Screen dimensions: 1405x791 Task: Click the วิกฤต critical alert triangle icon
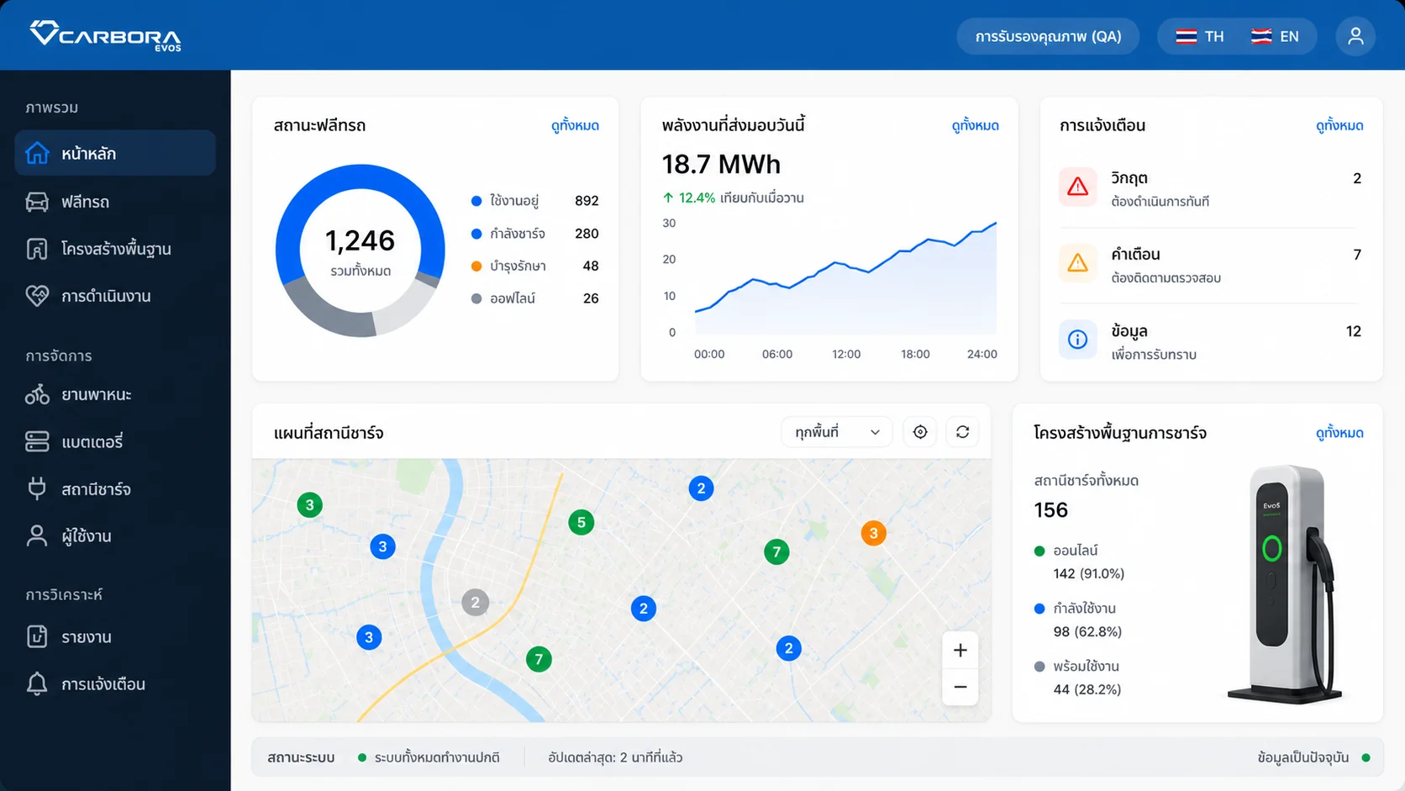pos(1077,187)
